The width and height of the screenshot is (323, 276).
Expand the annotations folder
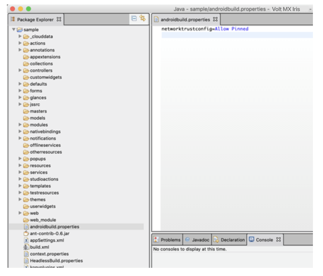(x=20, y=50)
